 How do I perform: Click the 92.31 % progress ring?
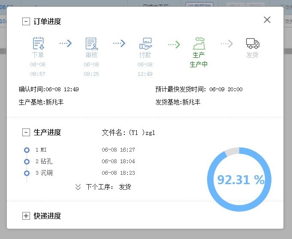[239, 179]
